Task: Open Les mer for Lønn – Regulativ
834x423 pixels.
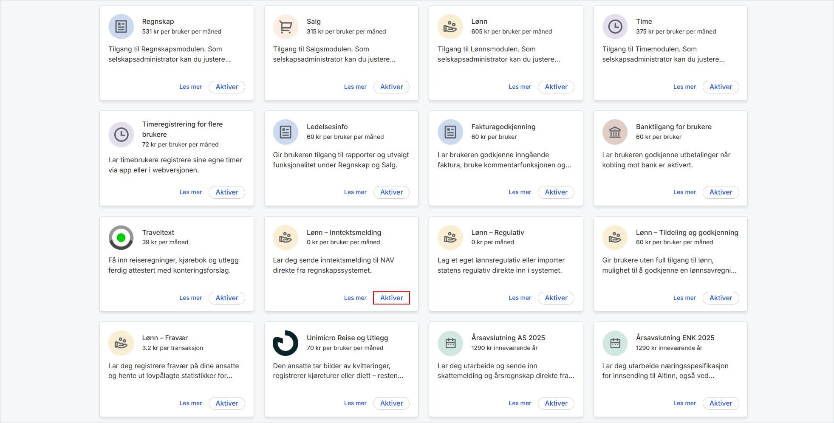Action: pyautogui.click(x=520, y=298)
